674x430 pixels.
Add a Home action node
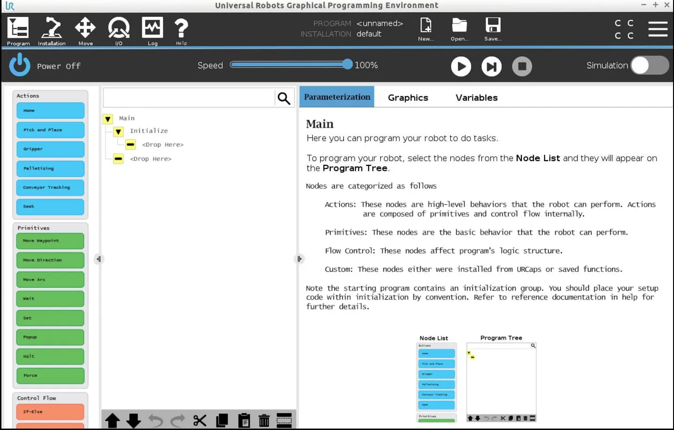50,111
